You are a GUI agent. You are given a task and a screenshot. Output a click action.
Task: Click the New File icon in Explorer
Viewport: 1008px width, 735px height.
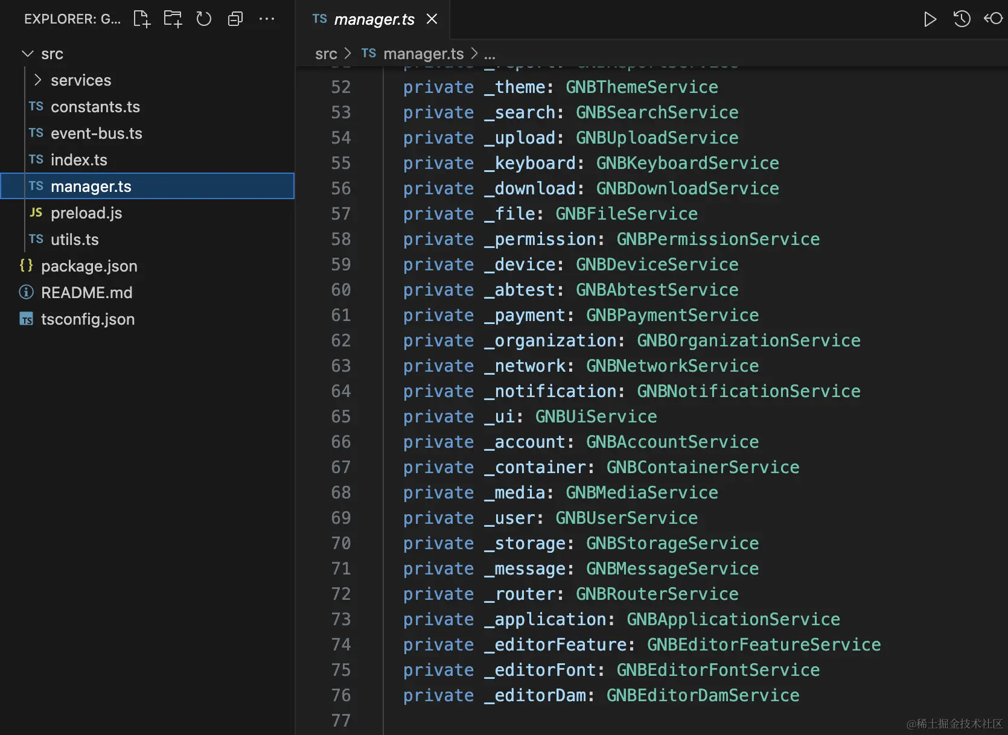point(142,19)
